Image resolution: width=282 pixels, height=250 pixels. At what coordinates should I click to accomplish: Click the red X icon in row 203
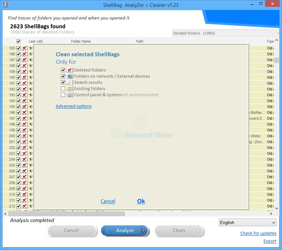24,153
